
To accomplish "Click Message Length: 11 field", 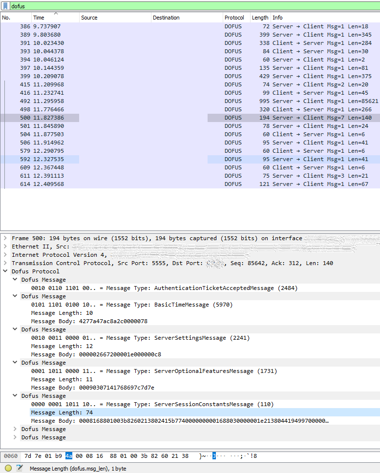I will [62, 379].
